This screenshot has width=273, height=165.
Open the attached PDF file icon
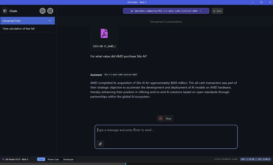(x=104, y=33)
